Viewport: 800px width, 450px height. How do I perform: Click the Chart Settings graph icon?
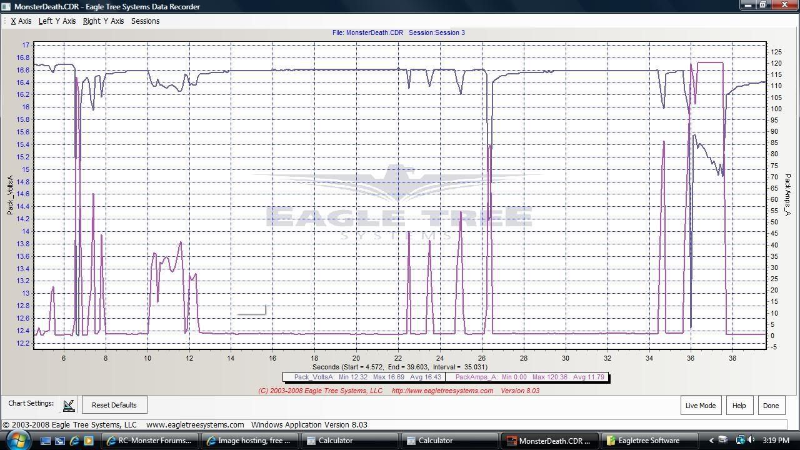(x=69, y=406)
